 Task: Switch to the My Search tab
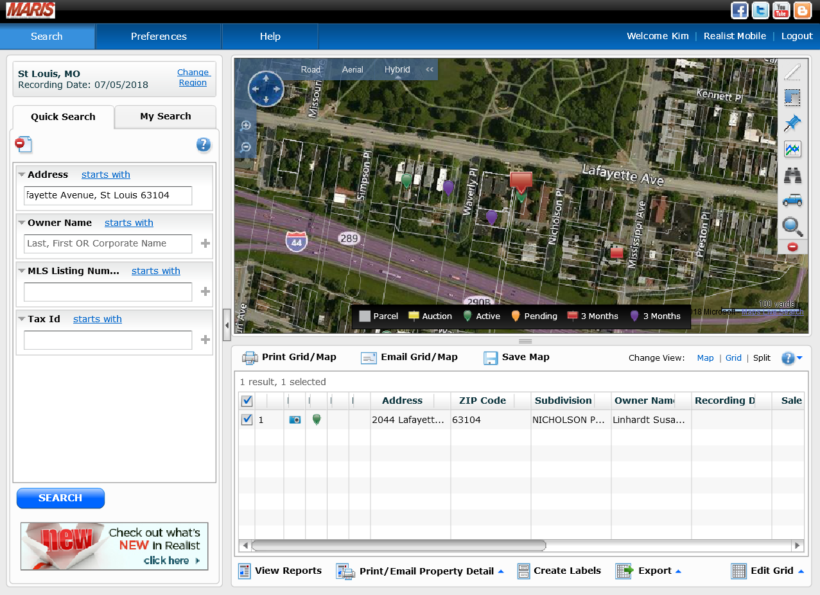tap(166, 116)
